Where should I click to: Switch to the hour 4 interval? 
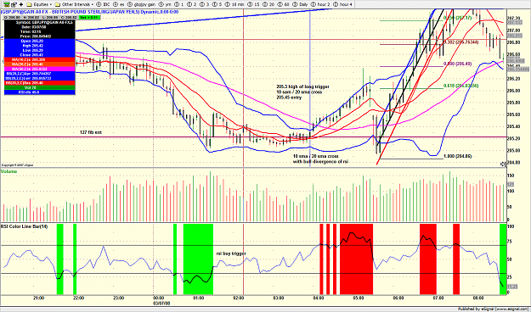pos(342,4)
